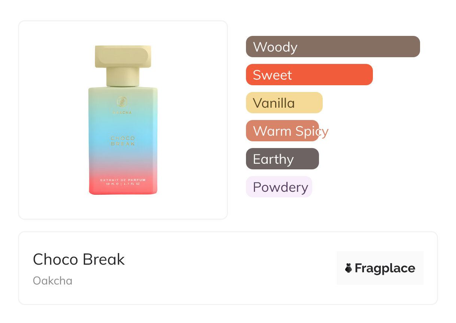Open the Oakcha brand link below the title
Viewport: 456px width, 323px height.
tap(53, 281)
